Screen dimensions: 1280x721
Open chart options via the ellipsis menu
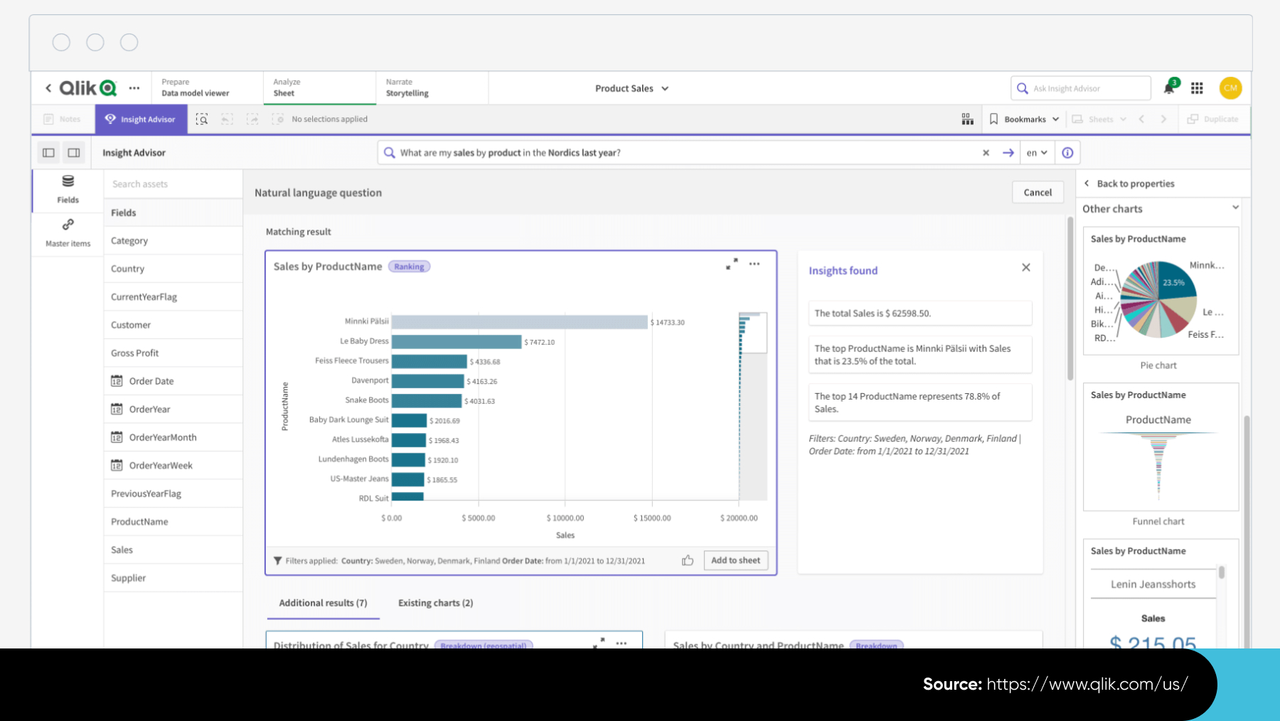coord(754,264)
